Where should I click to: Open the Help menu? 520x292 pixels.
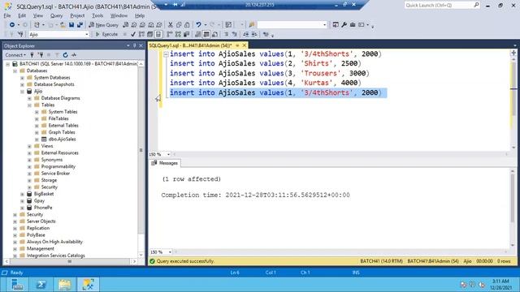[140, 15]
